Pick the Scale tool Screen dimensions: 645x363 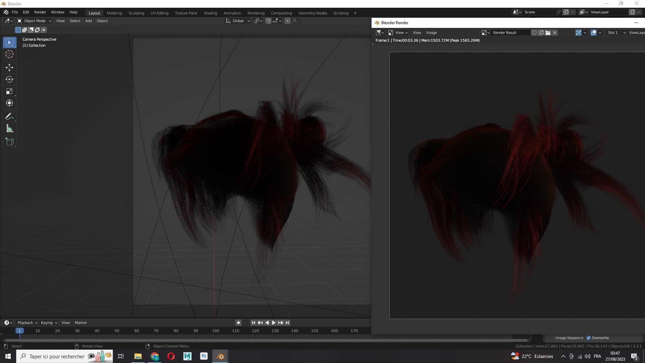tap(9, 91)
